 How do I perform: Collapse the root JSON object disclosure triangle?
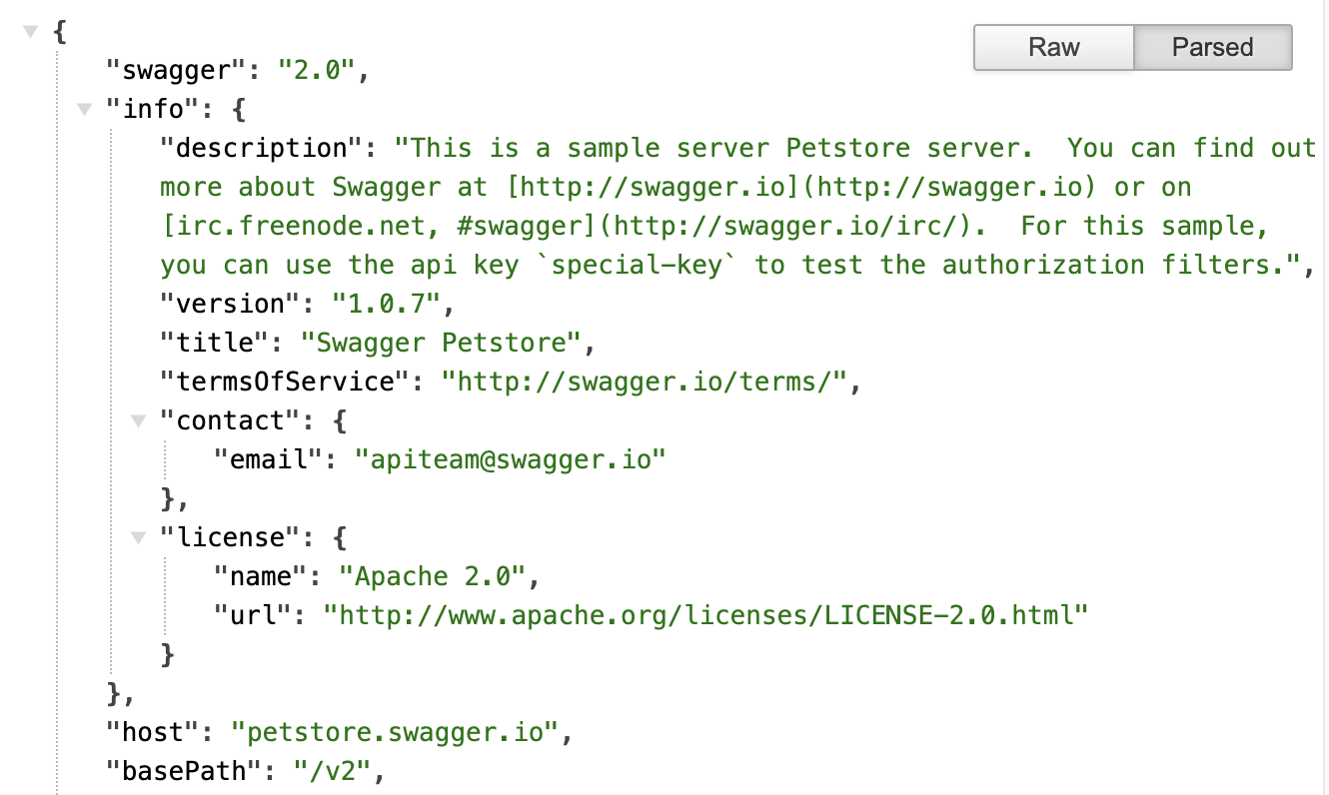pos(29,31)
